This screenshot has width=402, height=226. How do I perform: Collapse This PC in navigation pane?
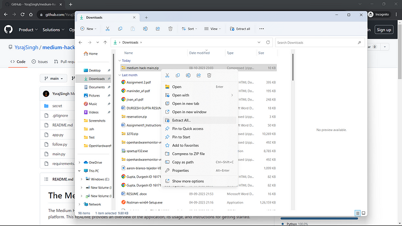point(79,171)
